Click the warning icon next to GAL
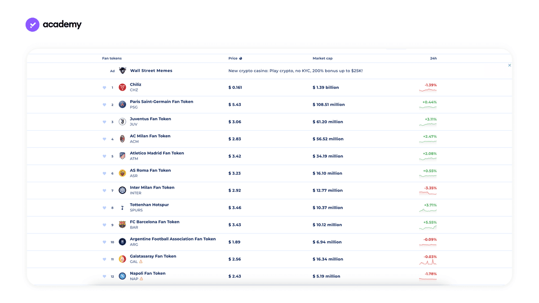Screen dimensions: 539x303 click(141, 262)
